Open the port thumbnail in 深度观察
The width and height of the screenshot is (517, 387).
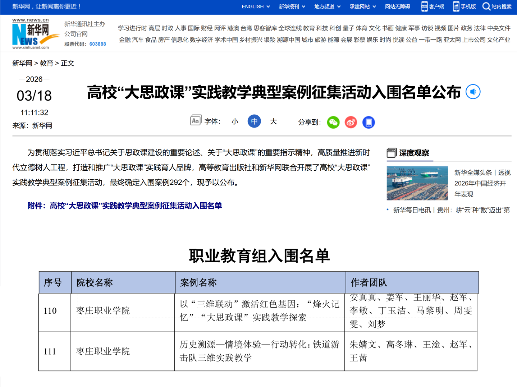417,183
